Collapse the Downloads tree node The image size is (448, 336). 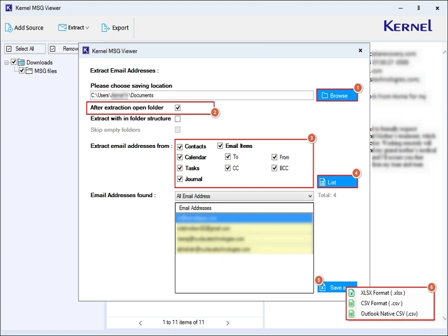coord(7,62)
